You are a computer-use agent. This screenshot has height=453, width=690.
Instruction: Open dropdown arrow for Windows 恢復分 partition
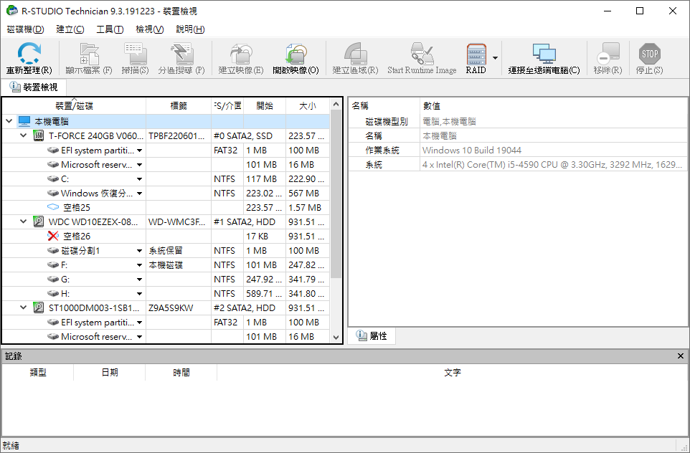(139, 194)
